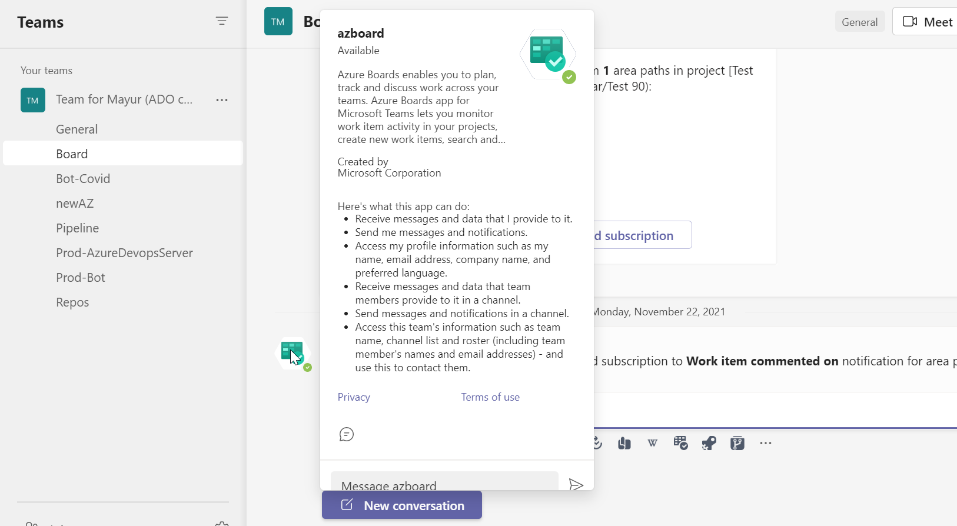957x526 pixels.
Task: Start chat with azboard using chat bubble icon
Action: coord(347,434)
